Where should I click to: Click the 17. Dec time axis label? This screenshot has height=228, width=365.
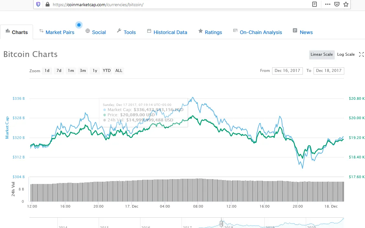(x=131, y=206)
